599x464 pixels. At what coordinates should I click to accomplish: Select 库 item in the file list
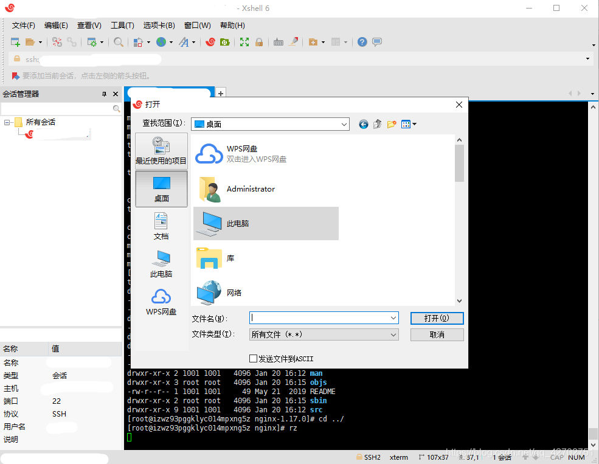point(266,258)
